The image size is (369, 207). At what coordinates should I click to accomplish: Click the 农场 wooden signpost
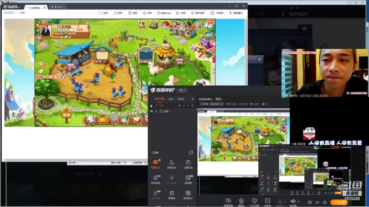coord(66,115)
